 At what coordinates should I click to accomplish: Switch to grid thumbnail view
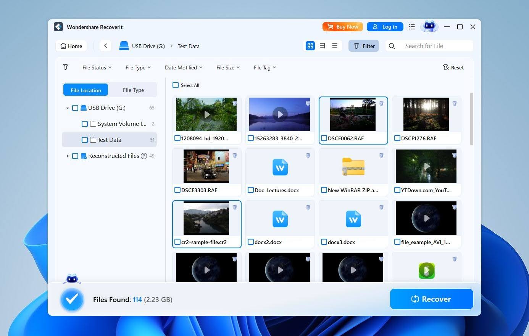pos(310,46)
